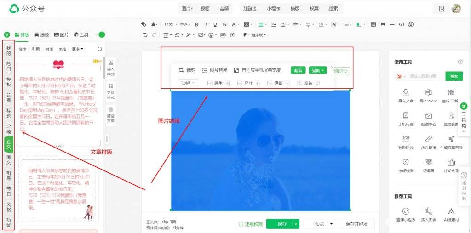
Task: Apply italic text formatting
Action: click(206, 25)
